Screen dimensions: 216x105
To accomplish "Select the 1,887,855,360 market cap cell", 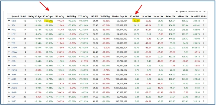I will (121, 88).
